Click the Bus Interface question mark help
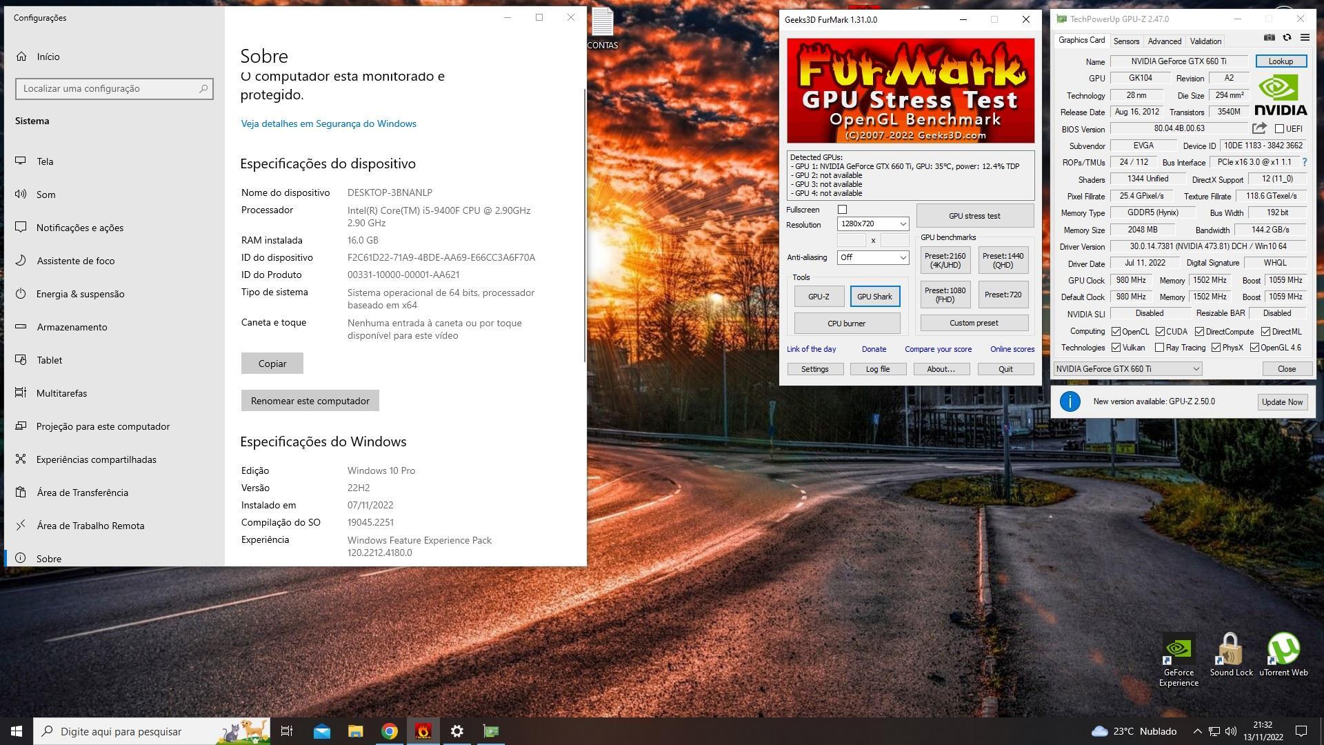The height and width of the screenshot is (745, 1324). [x=1304, y=162]
